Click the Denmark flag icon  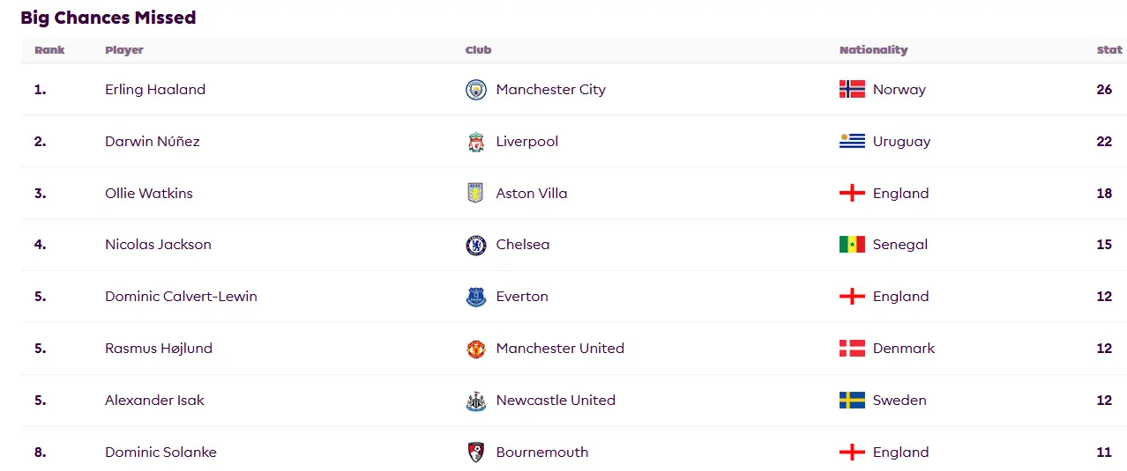pos(852,349)
